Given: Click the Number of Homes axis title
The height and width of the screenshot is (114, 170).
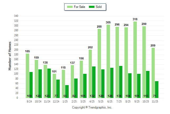Looking at the screenshot, I should (x=10, y=55).
